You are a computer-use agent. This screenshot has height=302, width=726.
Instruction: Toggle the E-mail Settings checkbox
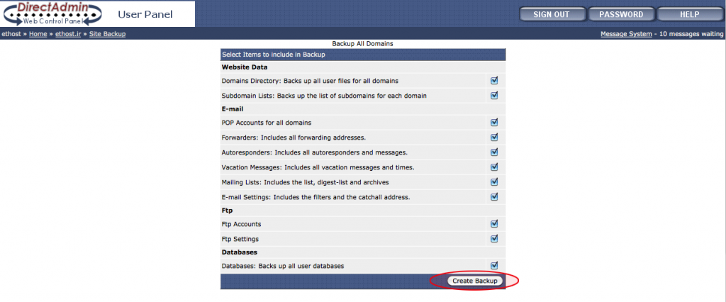494,196
